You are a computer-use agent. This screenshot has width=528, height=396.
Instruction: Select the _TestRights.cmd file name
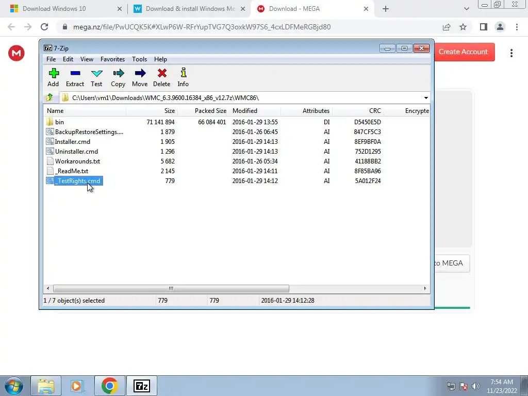coord(78,181)
